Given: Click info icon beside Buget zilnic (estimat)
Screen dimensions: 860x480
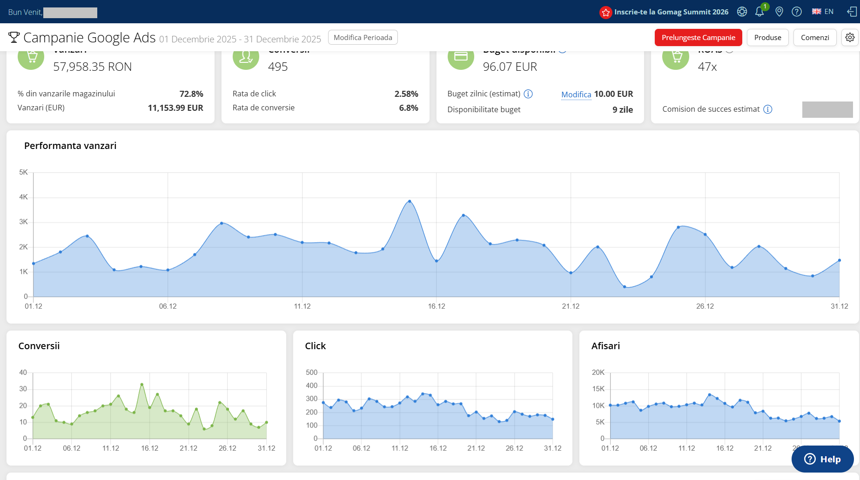Looking at the screenshot, I should (x=528, y=94).
